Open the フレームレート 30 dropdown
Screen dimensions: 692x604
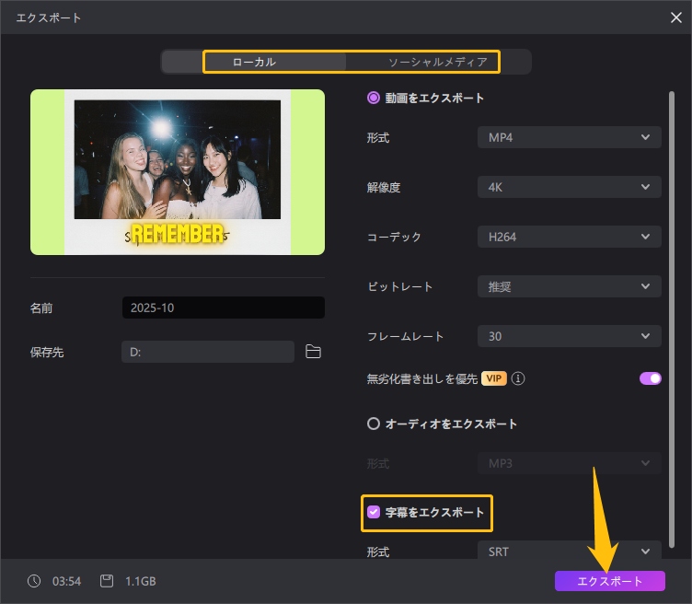tap(569, 336)
